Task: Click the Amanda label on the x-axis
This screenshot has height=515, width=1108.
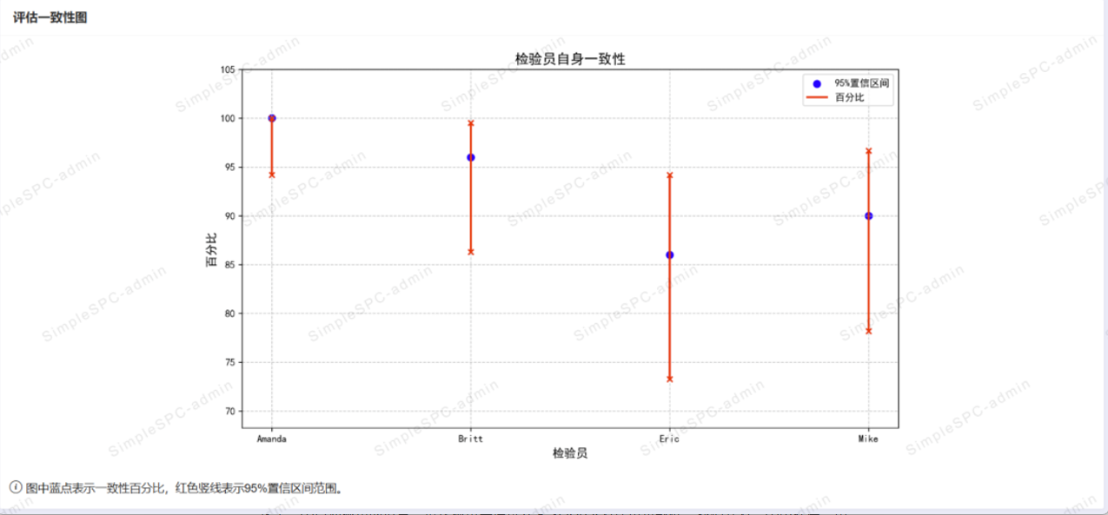Action: 272,439
